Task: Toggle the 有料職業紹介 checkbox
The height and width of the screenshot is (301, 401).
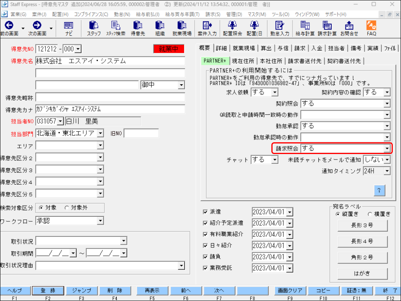Action: 205,234
